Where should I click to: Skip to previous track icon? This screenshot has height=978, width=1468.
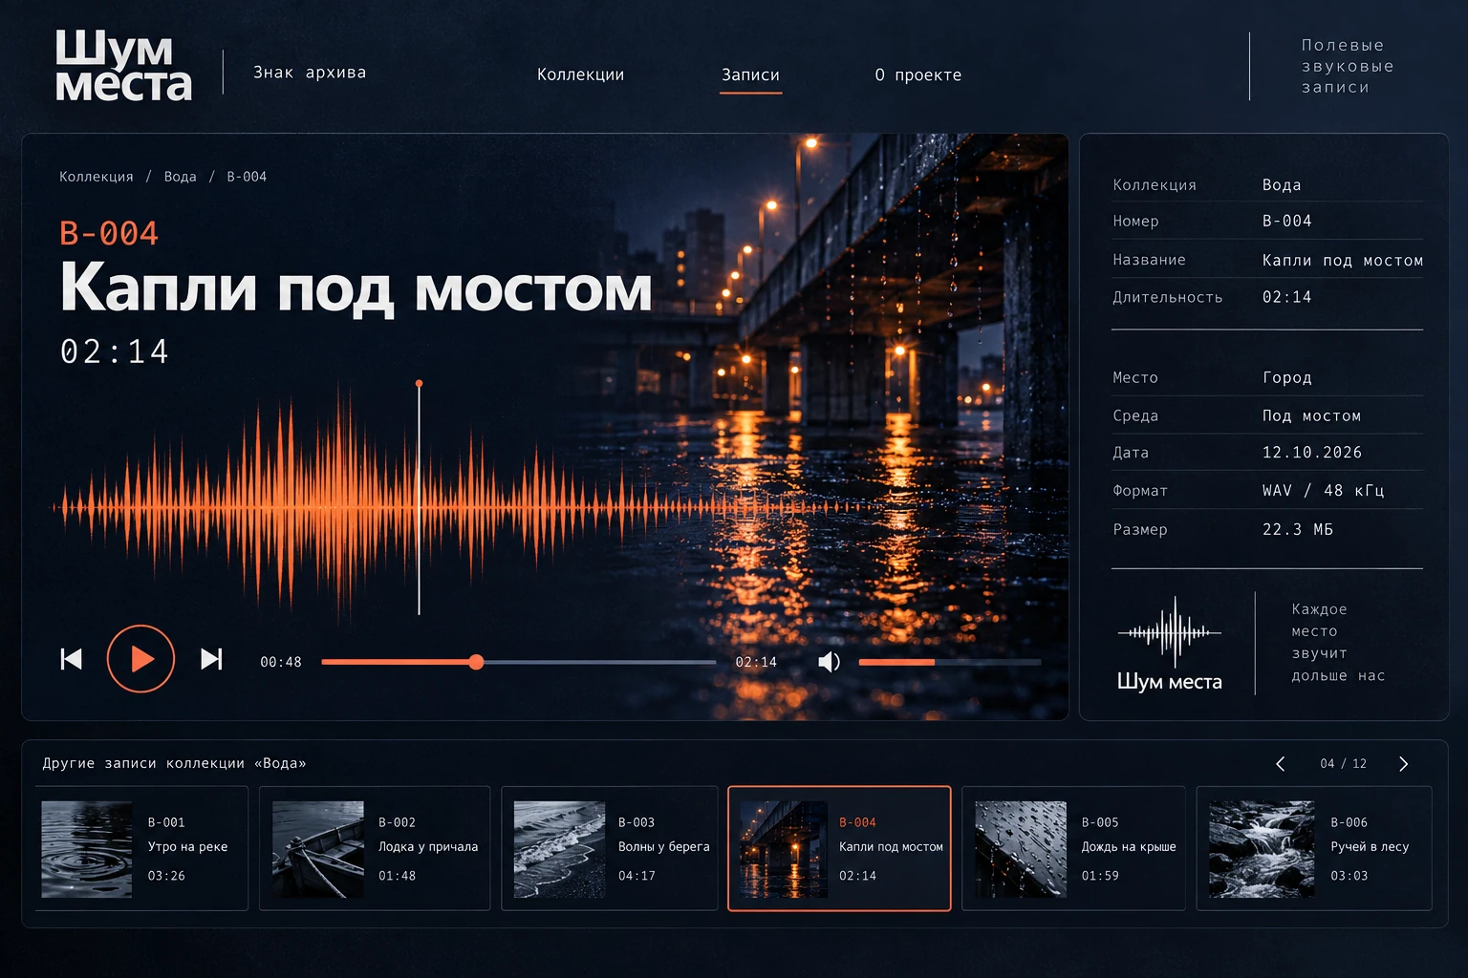(72, 659)
